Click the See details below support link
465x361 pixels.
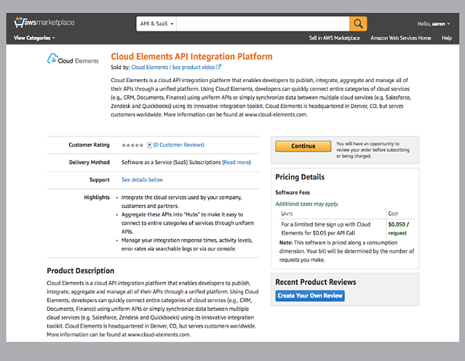[142, 179]
